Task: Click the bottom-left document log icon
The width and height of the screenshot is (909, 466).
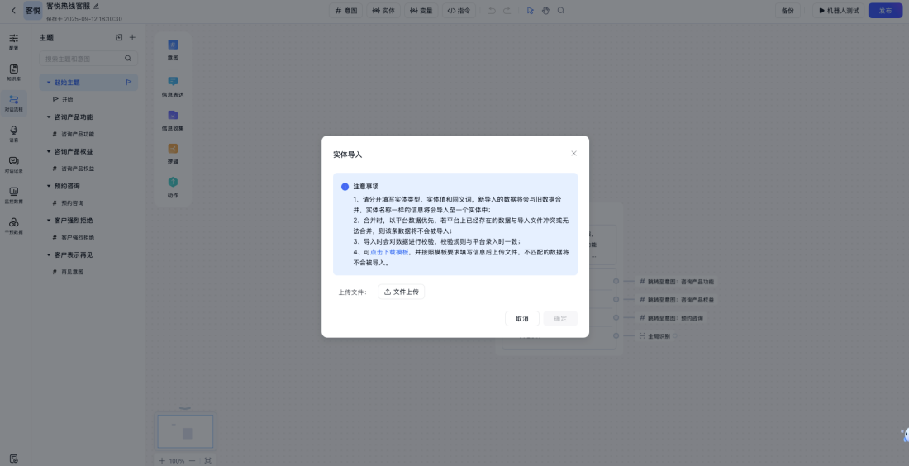Action: [x=14, y=459]
